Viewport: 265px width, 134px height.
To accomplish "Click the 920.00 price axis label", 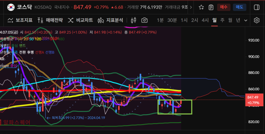I will click(254, 40).
